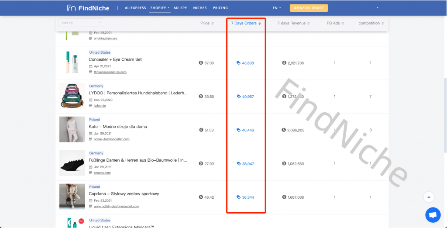The height and width of the screenshot is (228, 447).
Task: Open snocks.com store link
Action: point(102,173)
